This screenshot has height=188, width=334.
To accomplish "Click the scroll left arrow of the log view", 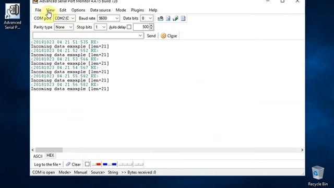I will (x=32, y=150).
